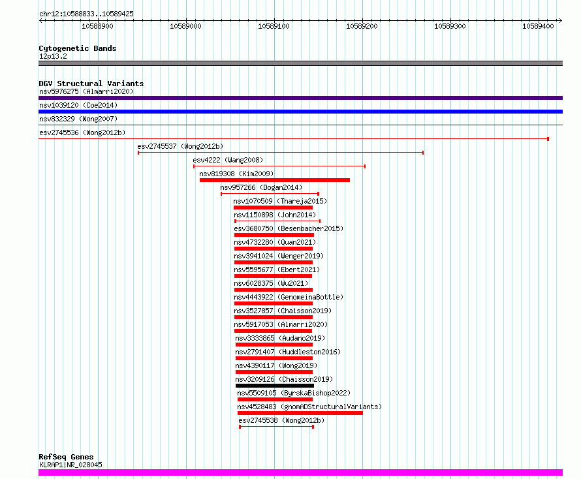Screen dimensions: 581x479
Task: Select esv2745536 (Wong2012b) variant label
Action: coord(82,132)
